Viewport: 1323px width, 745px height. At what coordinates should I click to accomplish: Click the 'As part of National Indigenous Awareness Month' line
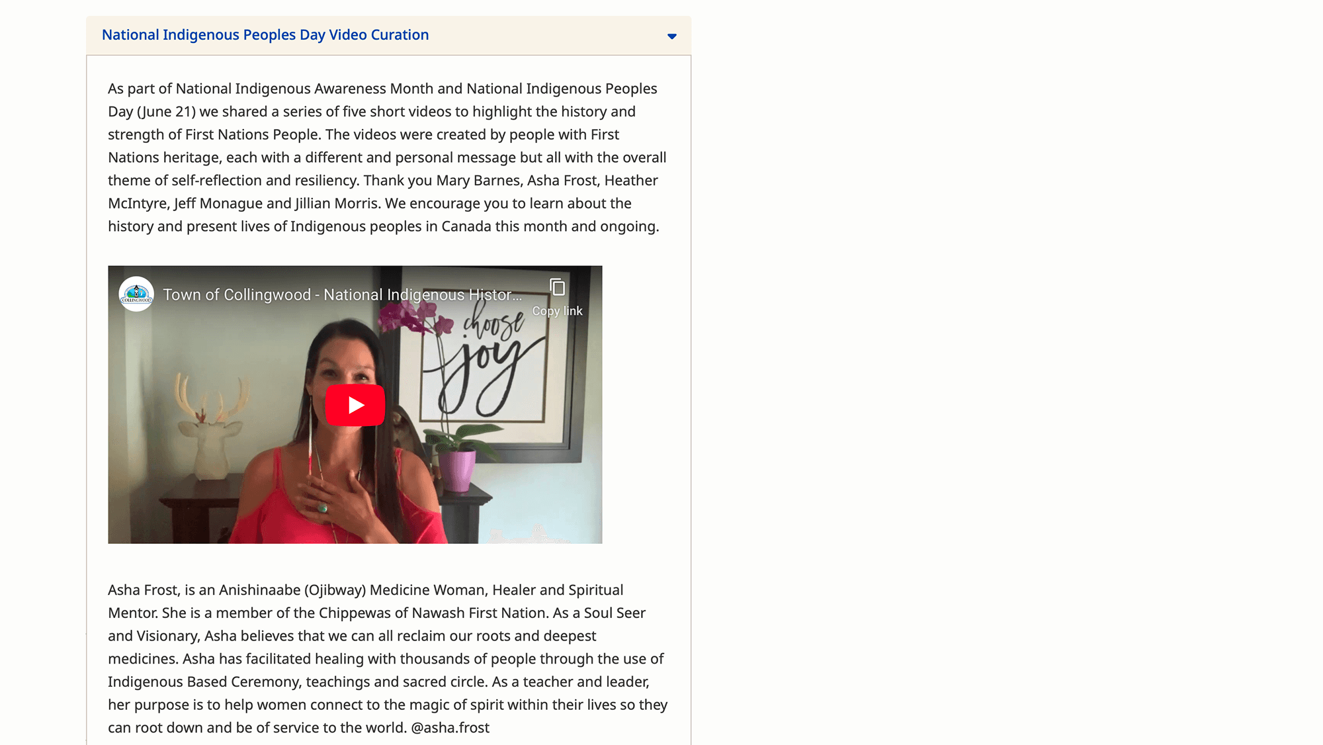382,89
